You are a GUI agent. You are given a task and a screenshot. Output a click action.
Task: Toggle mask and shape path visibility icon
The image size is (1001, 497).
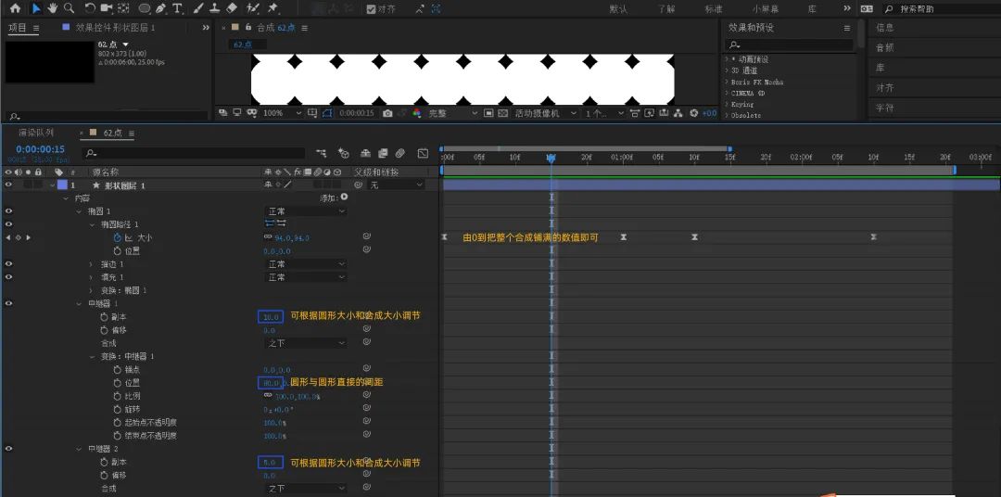point(327,113)
